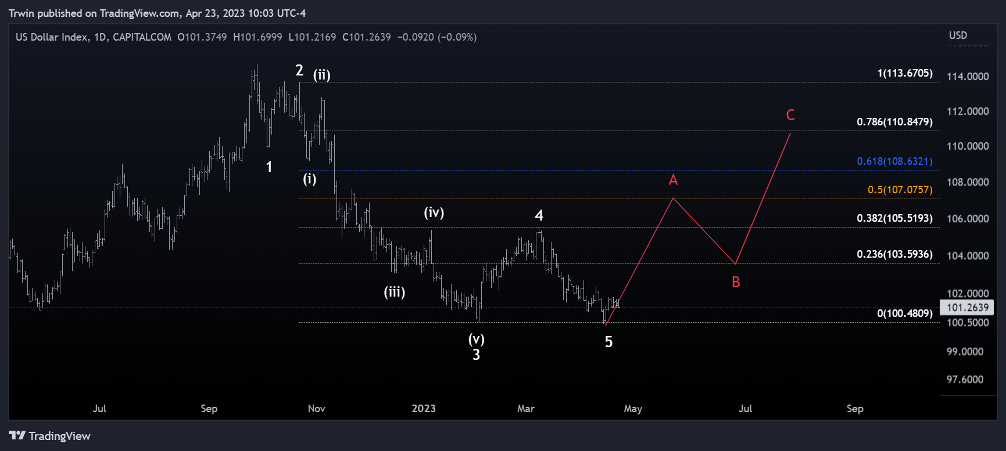Click the TradingView logo at bottom left
Image resolution: width=1006 pixels, height=451 pixels.
tap(50, 436)
